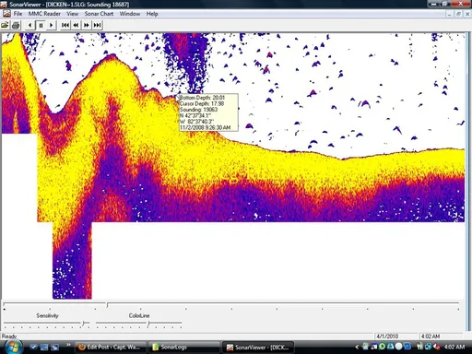472x354 pixels.
Task: Click the Bottom Depth 20.01 tooltip line
Action: coord(202,98)
